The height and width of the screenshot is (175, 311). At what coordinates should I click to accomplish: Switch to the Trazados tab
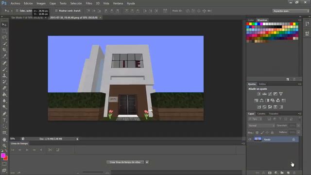[x=274, y=114]
